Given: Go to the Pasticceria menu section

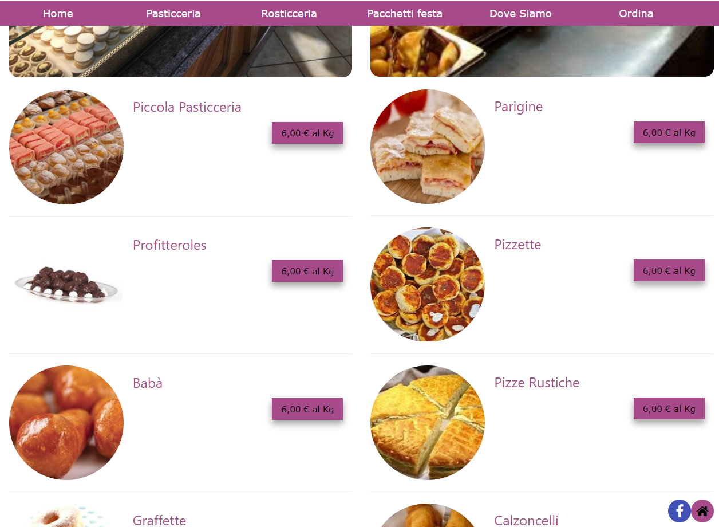Looking at the screenshot, I should [173, 13].
